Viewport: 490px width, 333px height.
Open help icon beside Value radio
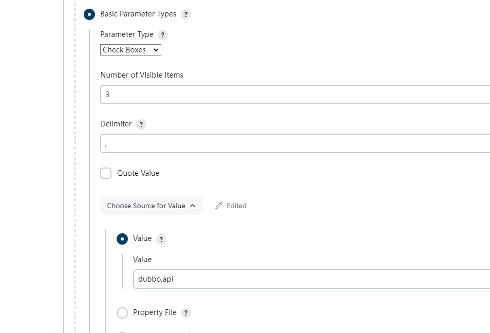coord(161,239)
